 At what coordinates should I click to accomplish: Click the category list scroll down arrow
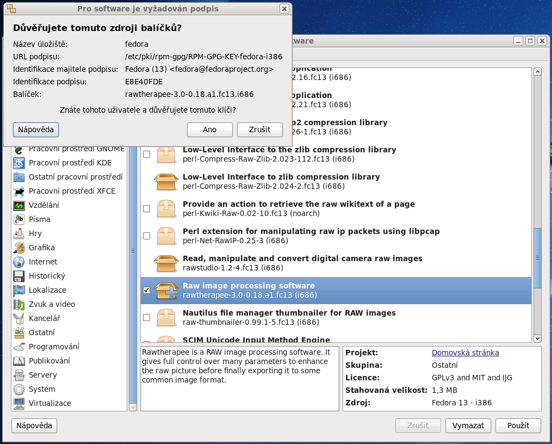[133, 407]
